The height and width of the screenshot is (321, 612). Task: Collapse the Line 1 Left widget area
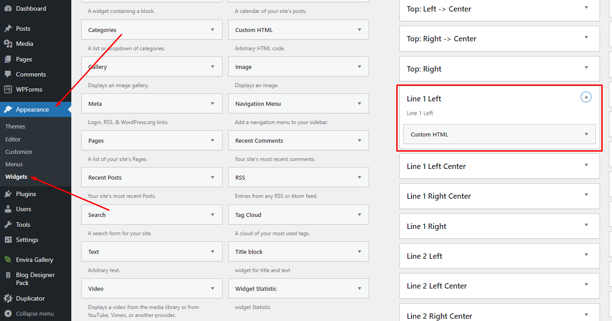pyautogui.click(x=586, y=97)
